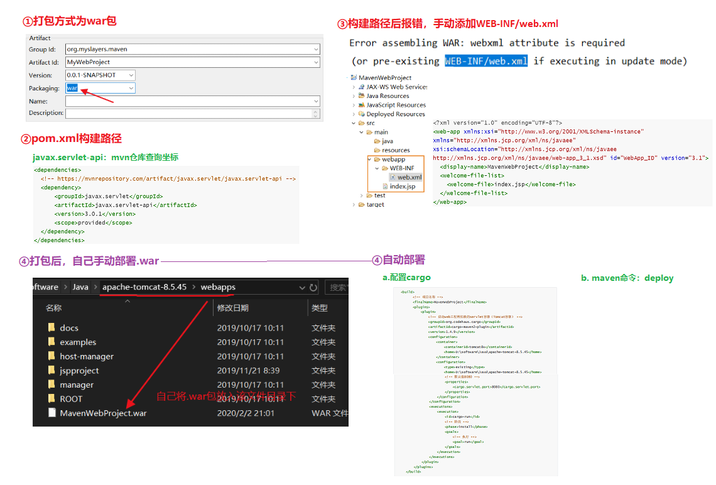Image resolution: width=716 pixels, height=485 pixels.
Task: Open the Packaging dropdown
Action: 131,89
